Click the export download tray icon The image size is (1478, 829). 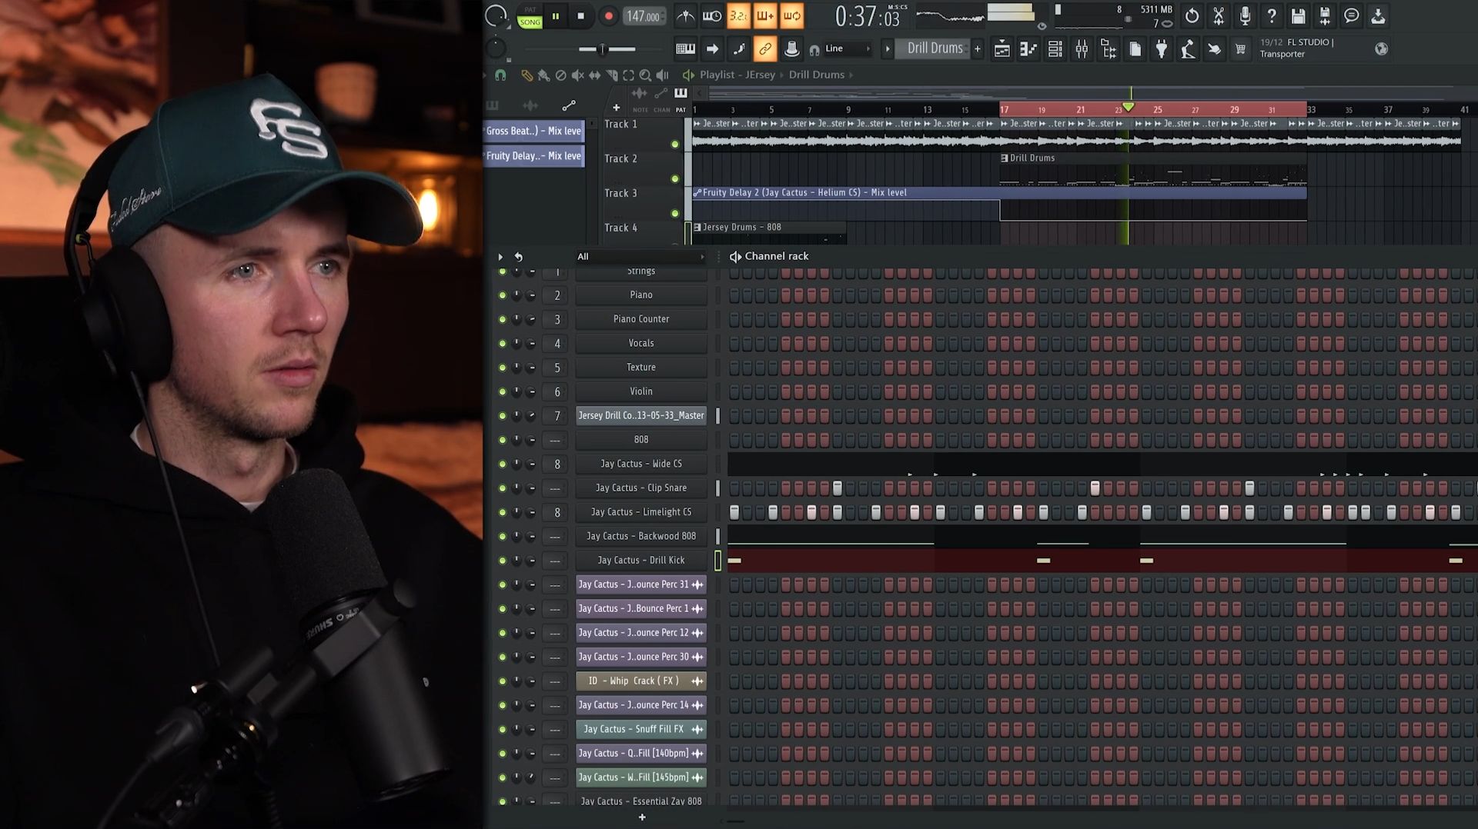[1378, 16]
